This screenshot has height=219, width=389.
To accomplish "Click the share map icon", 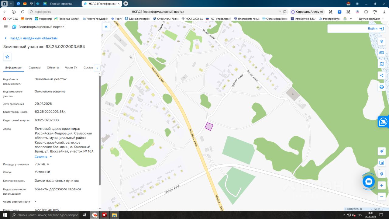I will pos(382,75).
